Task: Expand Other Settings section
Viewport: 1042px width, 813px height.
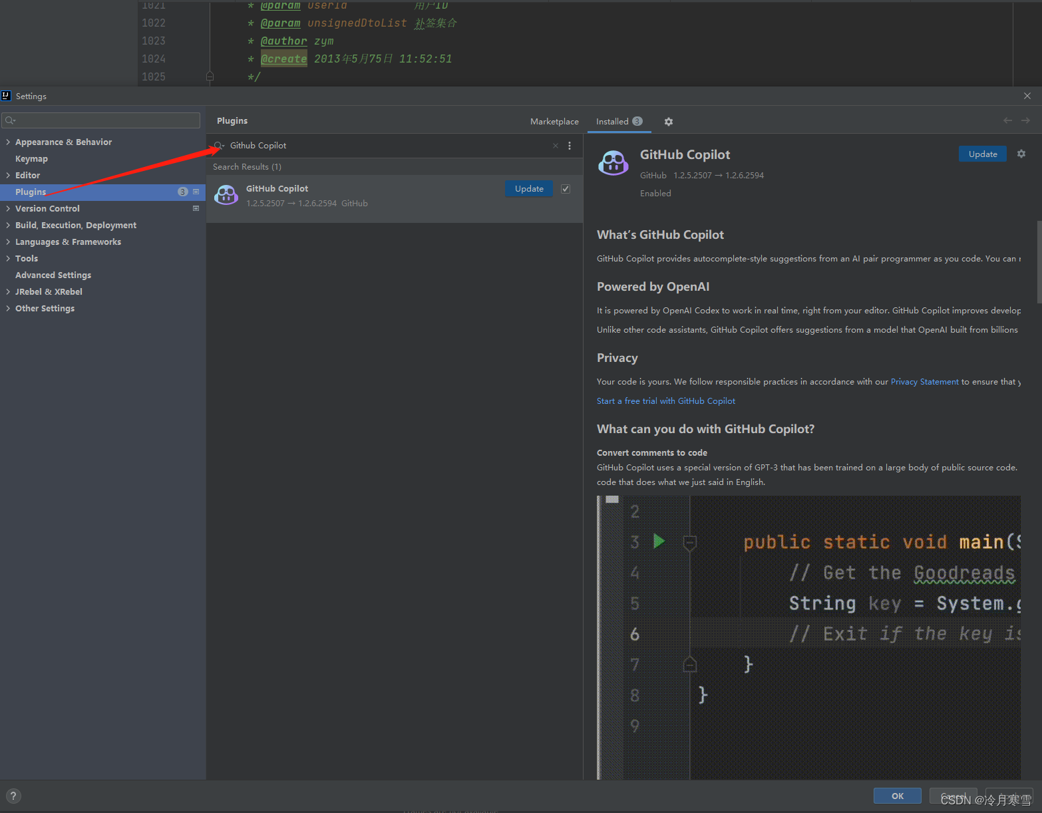Action: click(8, 308)
